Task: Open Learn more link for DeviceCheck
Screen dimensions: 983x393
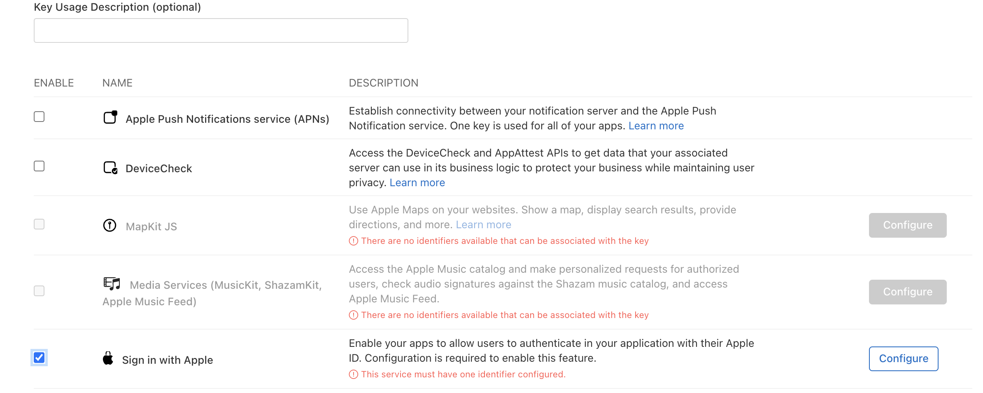Action: tap(417, 182)
